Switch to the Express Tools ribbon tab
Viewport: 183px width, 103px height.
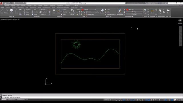point(74,7)
